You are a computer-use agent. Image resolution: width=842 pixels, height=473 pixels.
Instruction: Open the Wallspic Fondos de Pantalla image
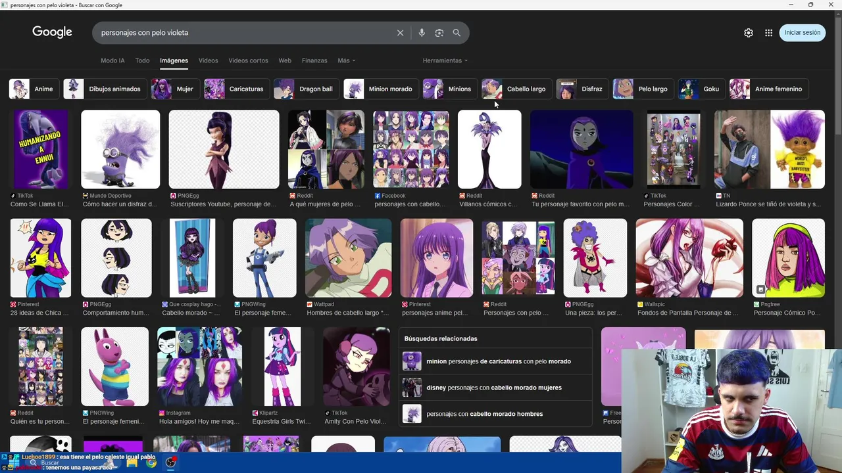689,258
